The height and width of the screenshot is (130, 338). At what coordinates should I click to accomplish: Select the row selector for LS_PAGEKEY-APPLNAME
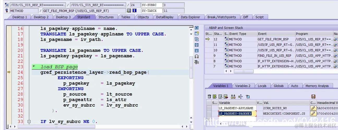[209, 108]
